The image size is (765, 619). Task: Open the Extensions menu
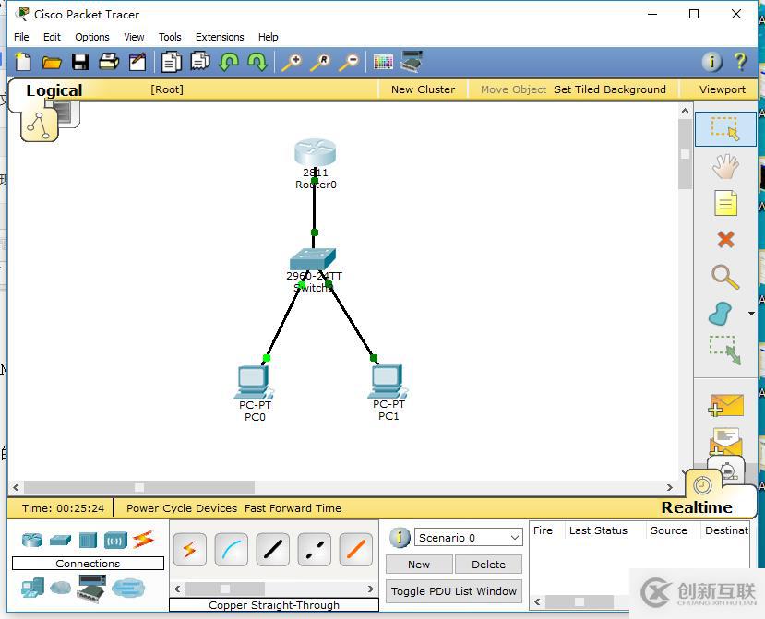coord(220,37)
